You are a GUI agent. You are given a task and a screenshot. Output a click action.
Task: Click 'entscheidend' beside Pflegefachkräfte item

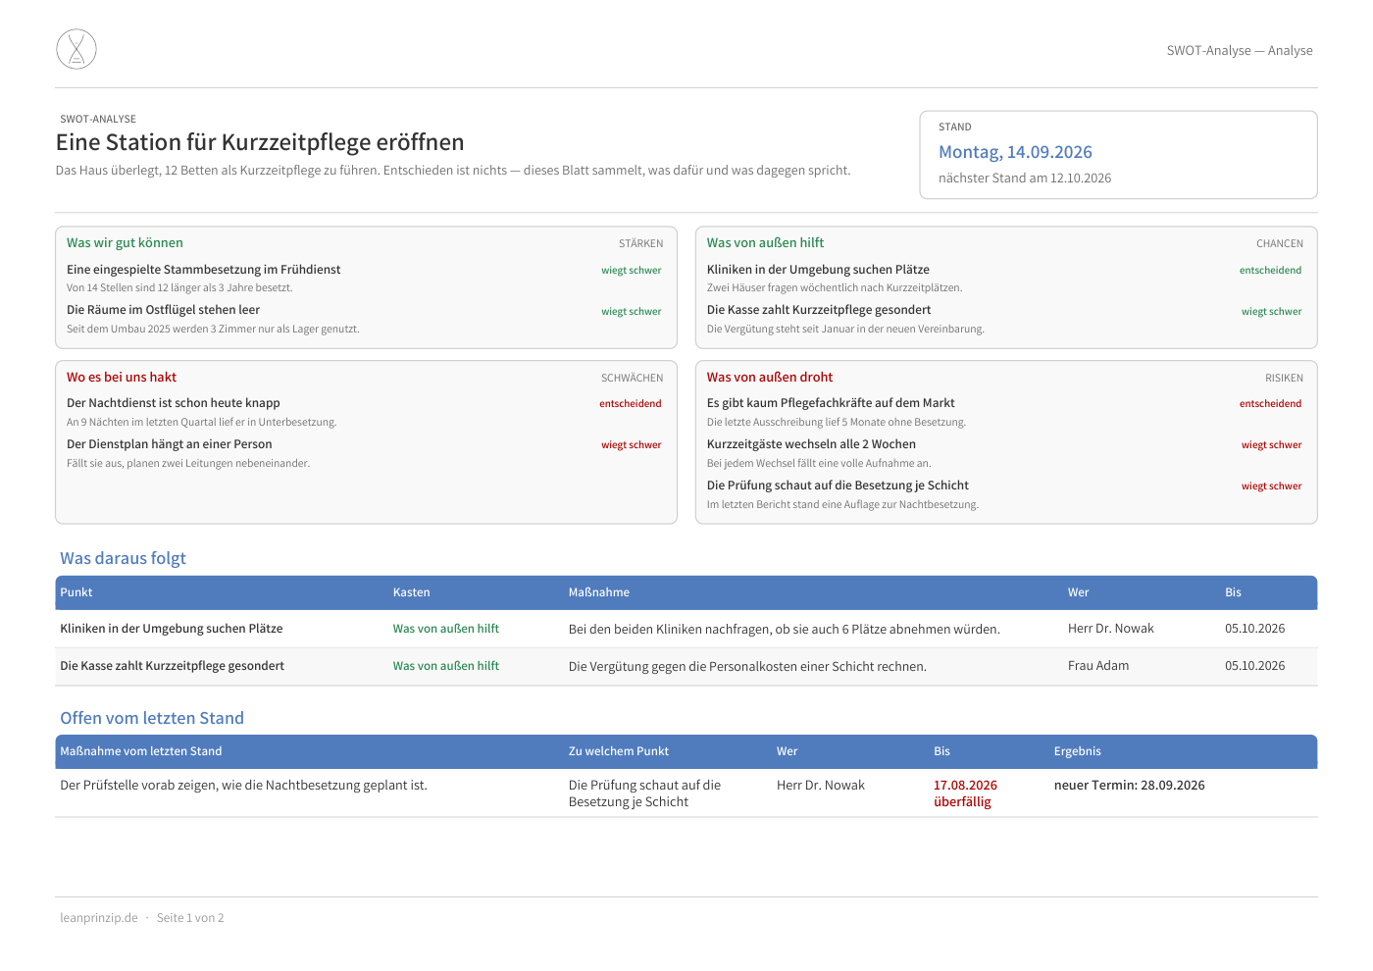click(1270, 404)
